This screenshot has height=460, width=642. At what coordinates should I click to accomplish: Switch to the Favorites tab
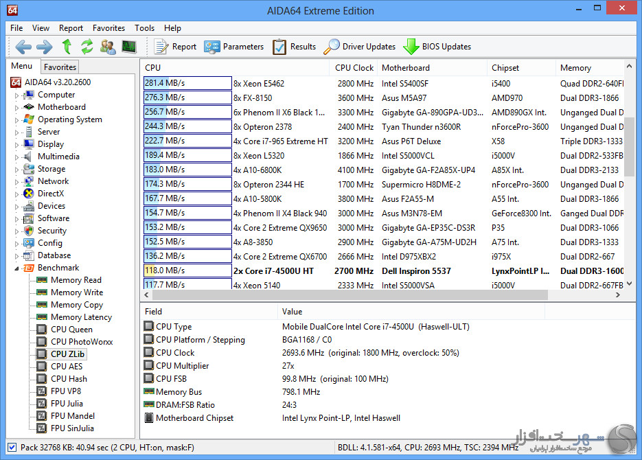(x=60, y=67)
